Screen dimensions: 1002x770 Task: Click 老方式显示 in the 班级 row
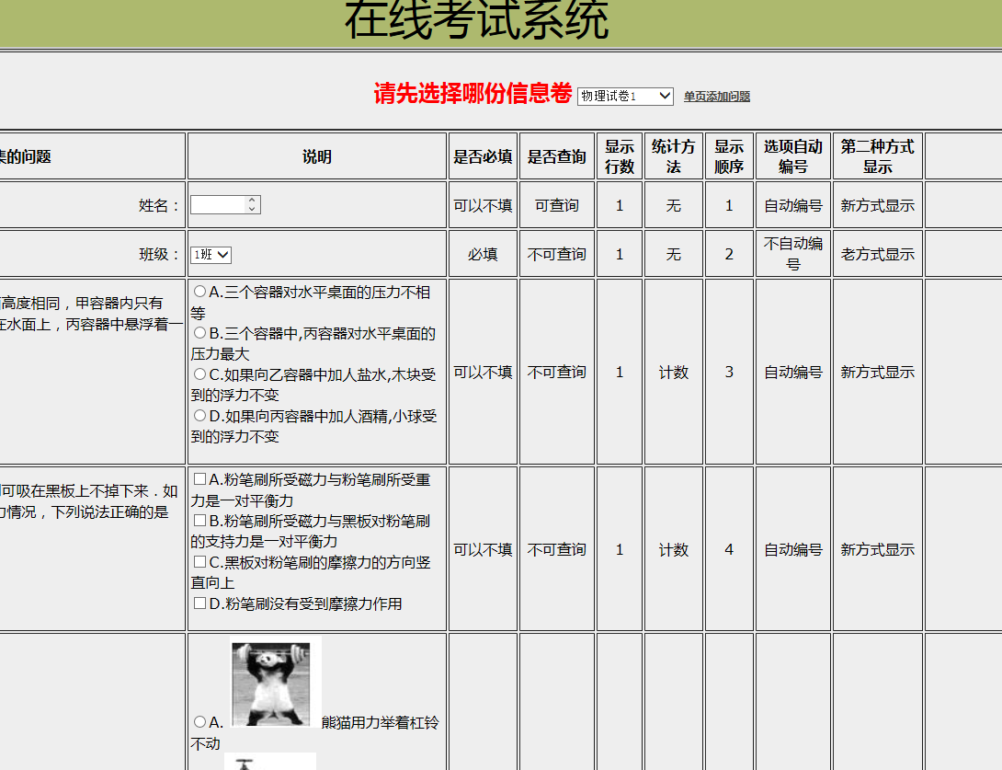click(877, 255)
